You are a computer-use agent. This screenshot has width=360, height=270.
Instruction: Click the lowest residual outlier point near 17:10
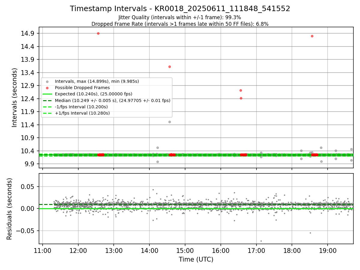tap(261, 241)
